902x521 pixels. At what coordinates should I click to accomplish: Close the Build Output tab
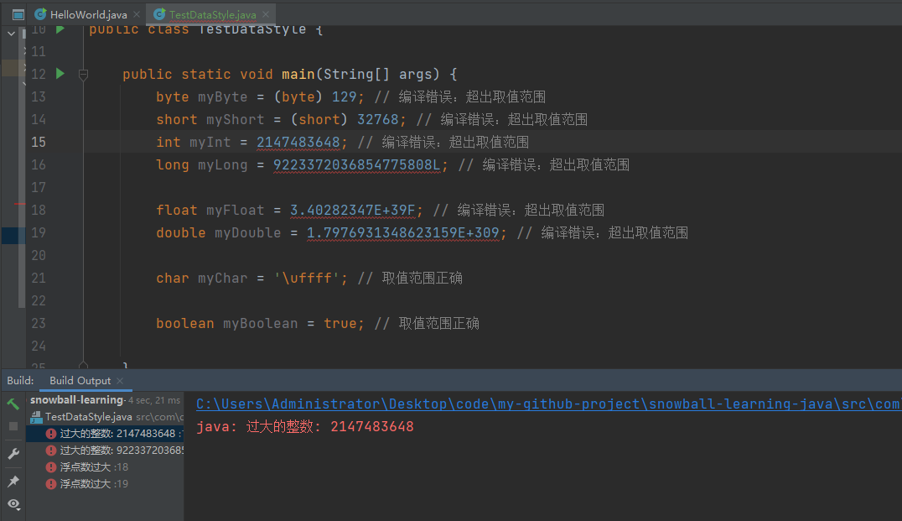click(x=120, y=381)
